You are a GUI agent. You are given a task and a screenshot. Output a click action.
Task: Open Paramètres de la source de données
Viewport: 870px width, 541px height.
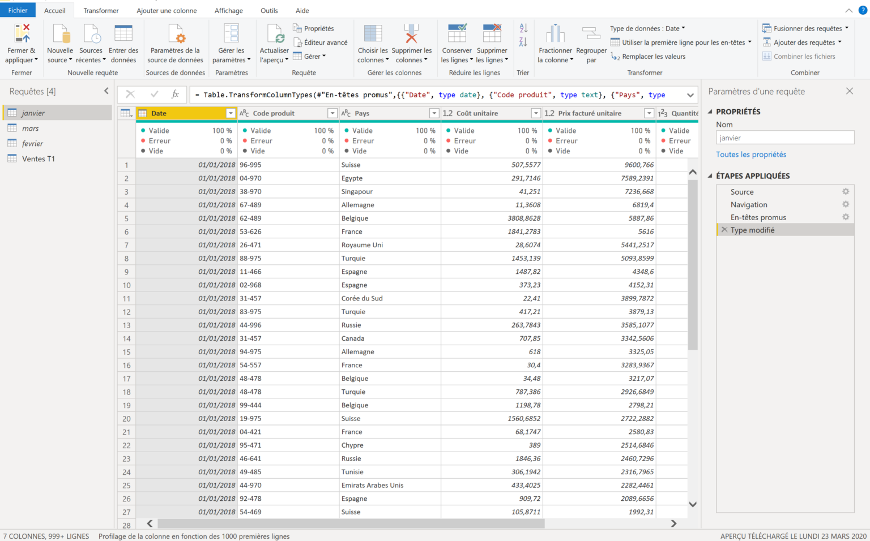tap(176, 44)
